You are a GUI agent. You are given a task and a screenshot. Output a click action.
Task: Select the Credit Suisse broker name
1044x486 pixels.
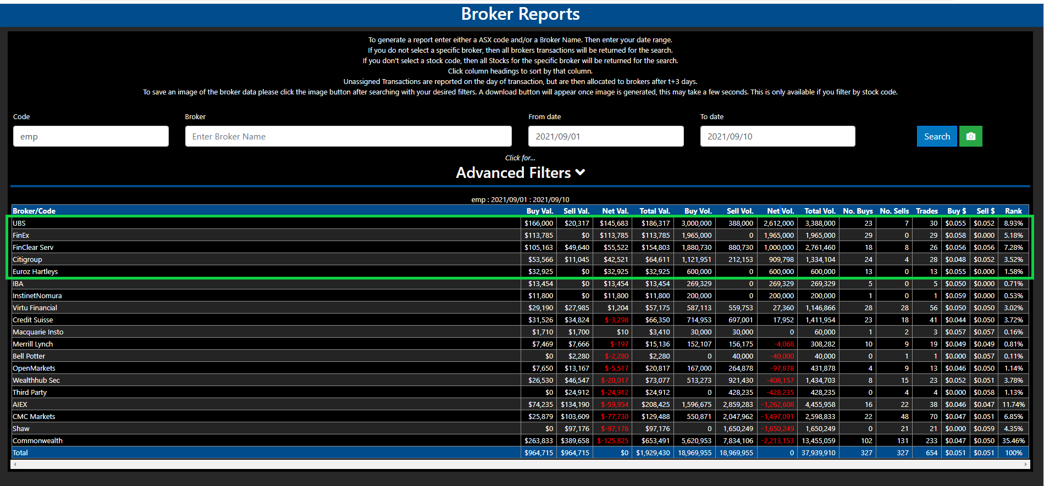tap(33, 320)
